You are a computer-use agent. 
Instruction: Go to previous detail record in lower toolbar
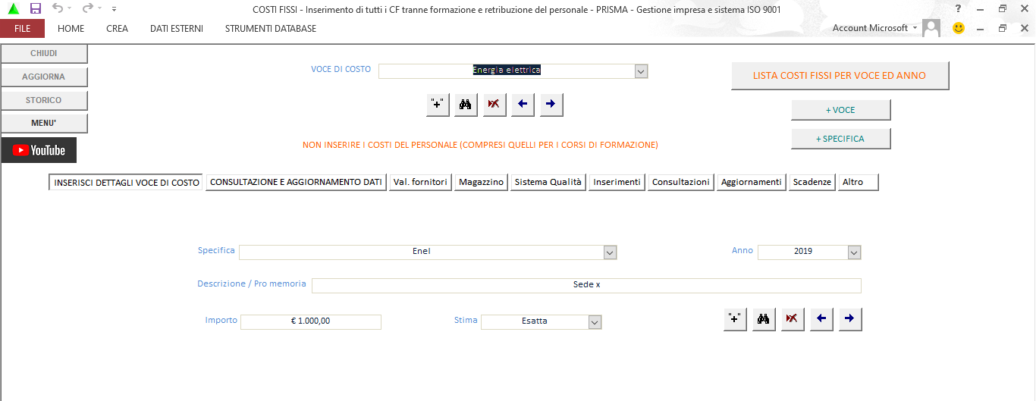(x=821, y=319)
